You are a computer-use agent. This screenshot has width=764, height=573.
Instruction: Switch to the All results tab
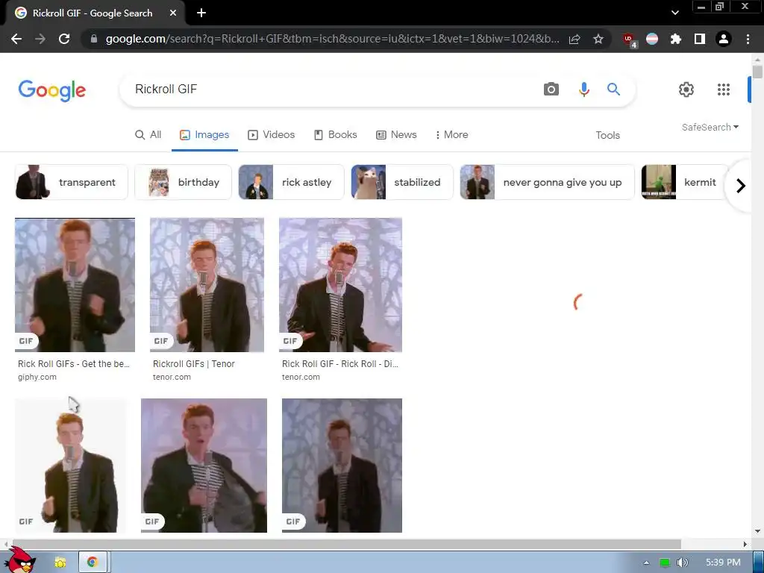click(148, 135)
